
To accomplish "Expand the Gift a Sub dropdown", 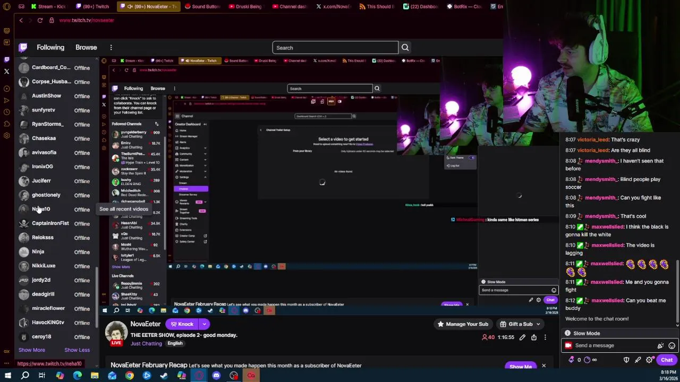I will point(538,324).
